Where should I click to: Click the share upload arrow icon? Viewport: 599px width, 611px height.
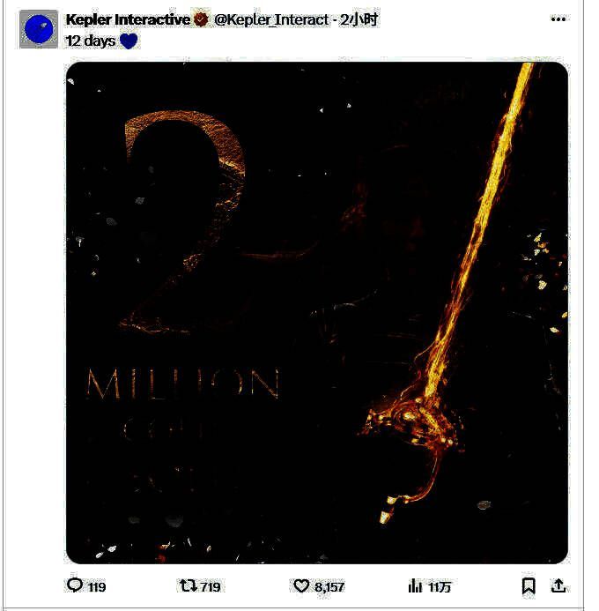click(558, 585)
